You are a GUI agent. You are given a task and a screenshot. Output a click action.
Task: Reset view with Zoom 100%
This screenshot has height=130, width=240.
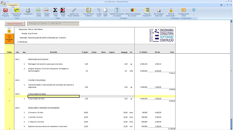[105, 10]
